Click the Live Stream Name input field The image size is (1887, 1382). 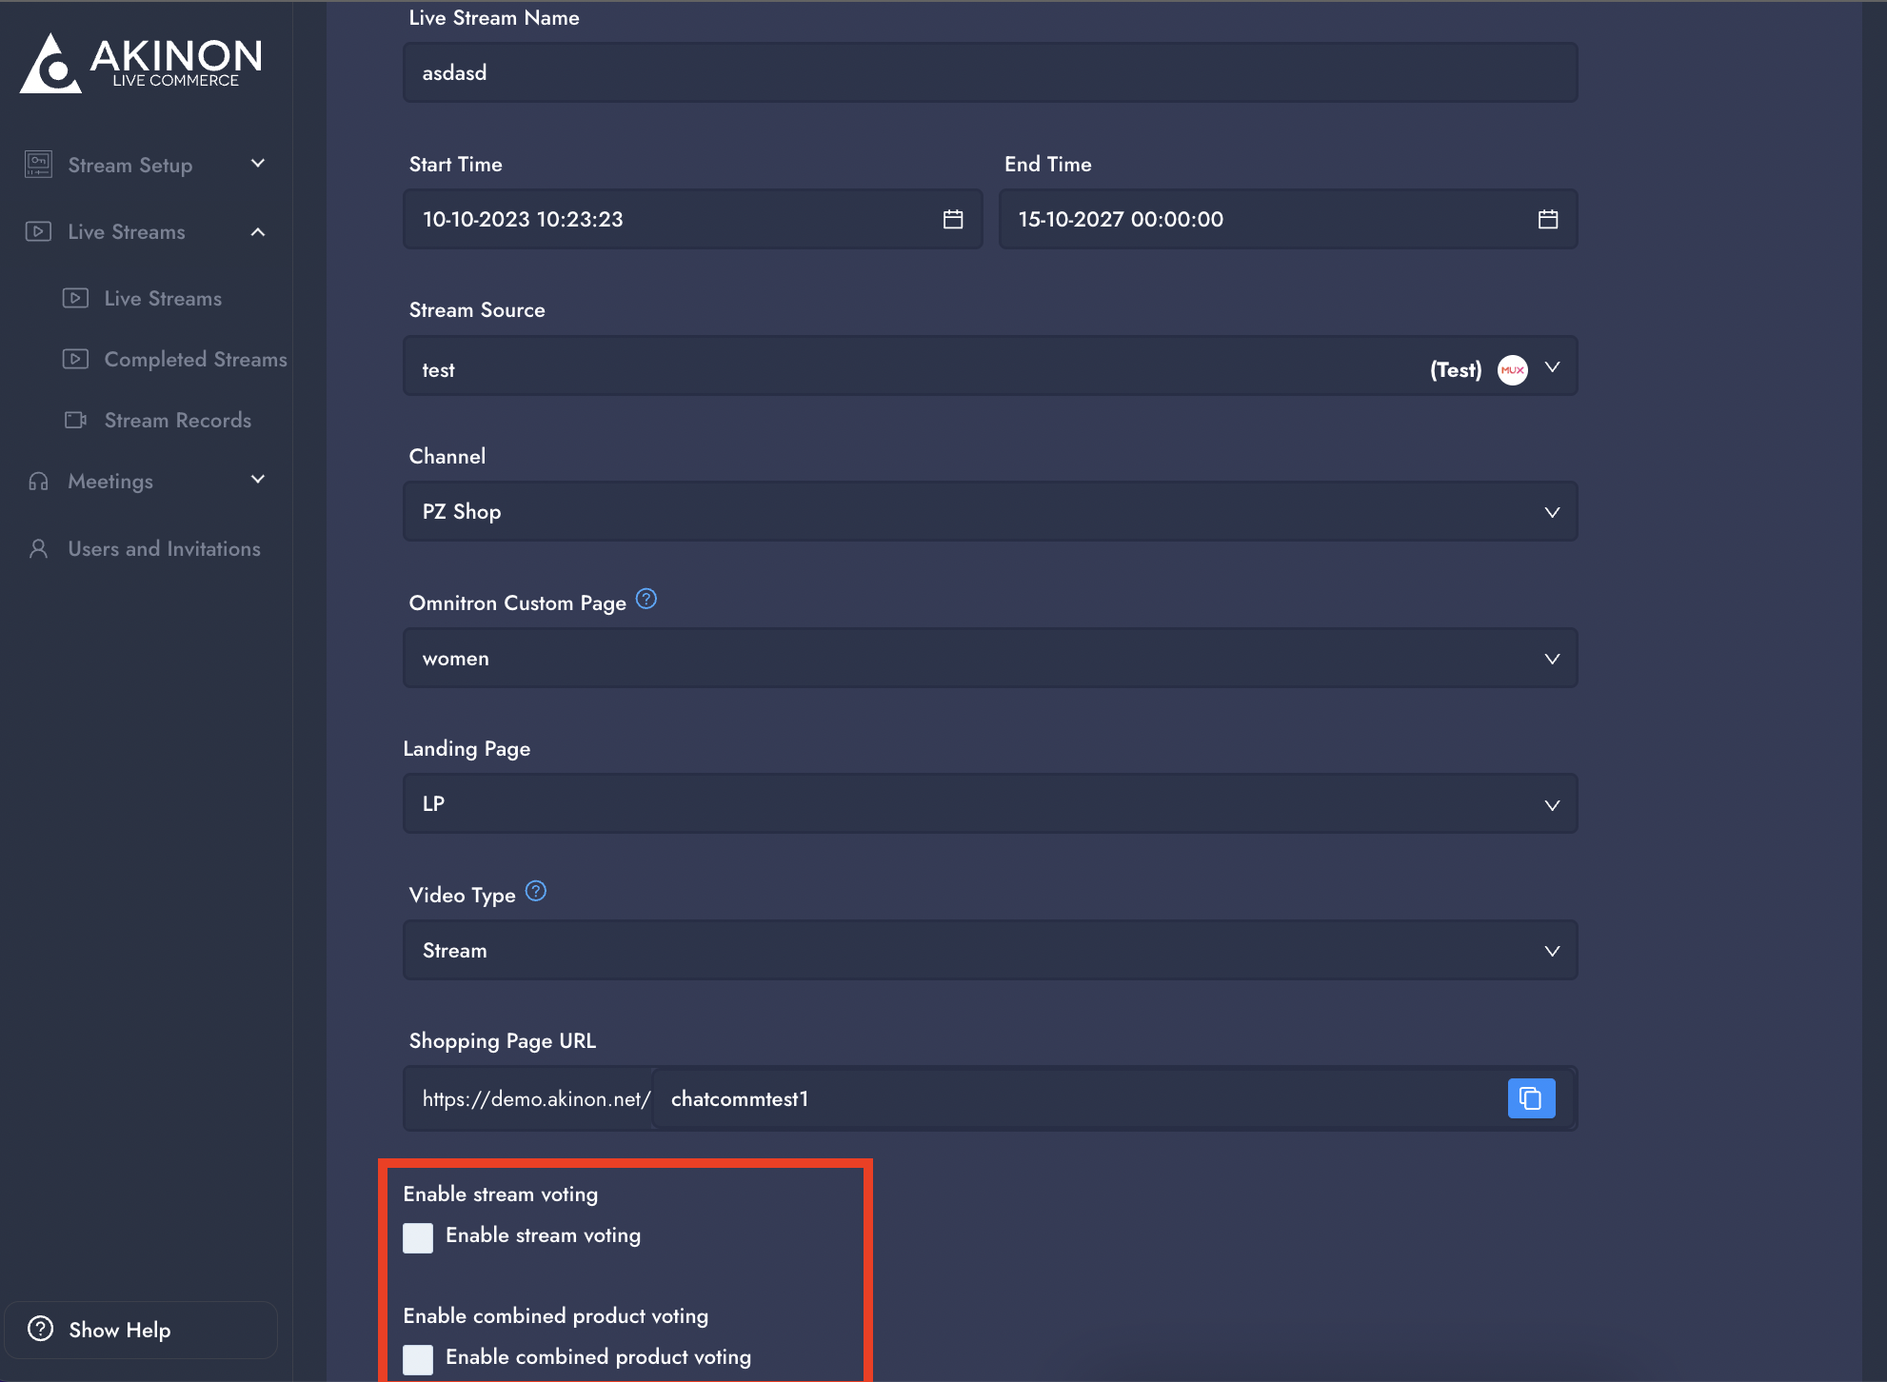[990, 73]
